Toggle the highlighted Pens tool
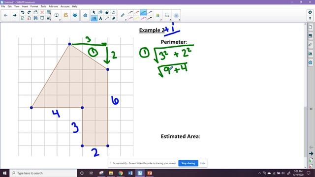The width and height of the screenshot is (315, 177). (x=94, y=18)
